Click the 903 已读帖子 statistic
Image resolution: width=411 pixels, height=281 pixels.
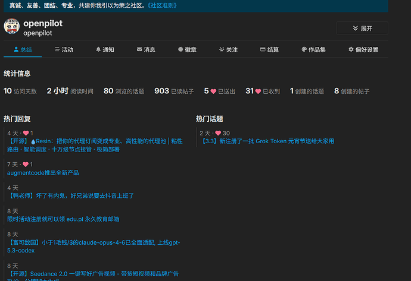(174, 91)
